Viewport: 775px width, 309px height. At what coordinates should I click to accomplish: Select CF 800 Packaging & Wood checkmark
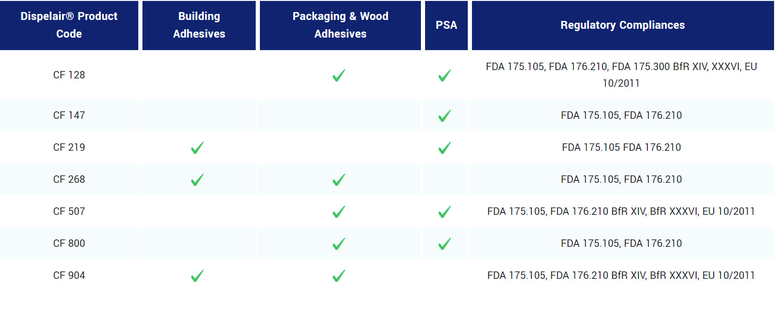point(339,244)
